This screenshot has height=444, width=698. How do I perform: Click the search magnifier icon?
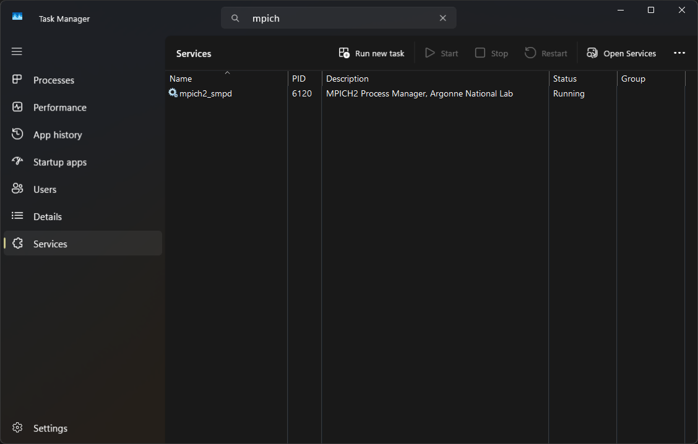pos(235,18)
